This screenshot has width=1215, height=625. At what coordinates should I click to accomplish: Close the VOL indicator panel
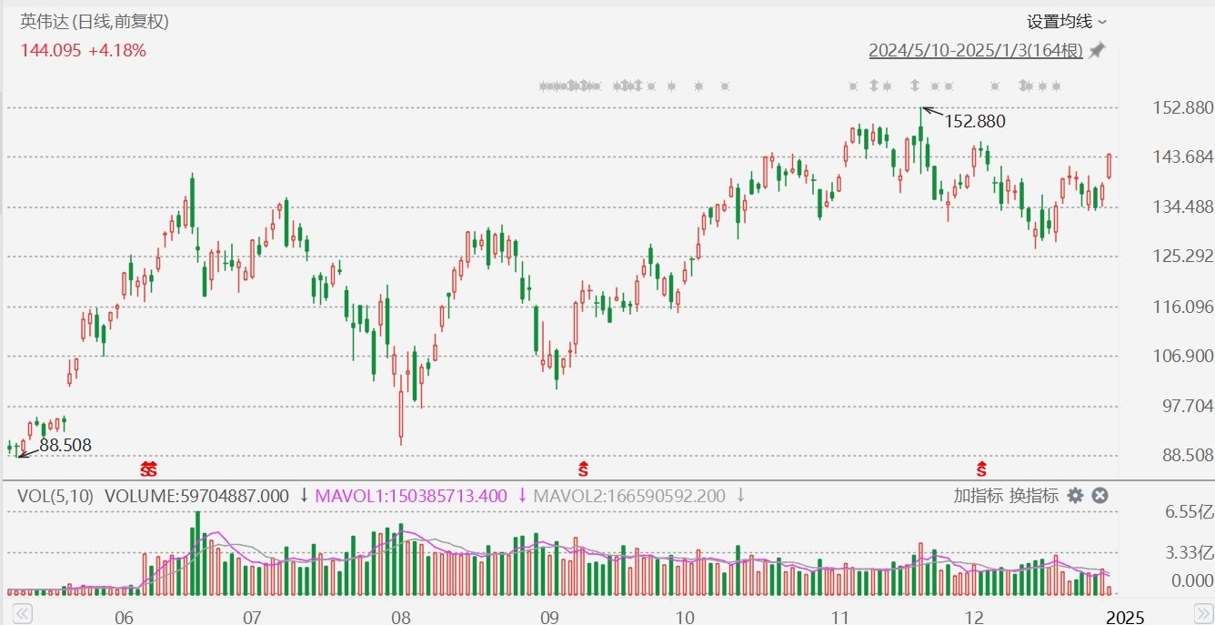[1100, 496]
